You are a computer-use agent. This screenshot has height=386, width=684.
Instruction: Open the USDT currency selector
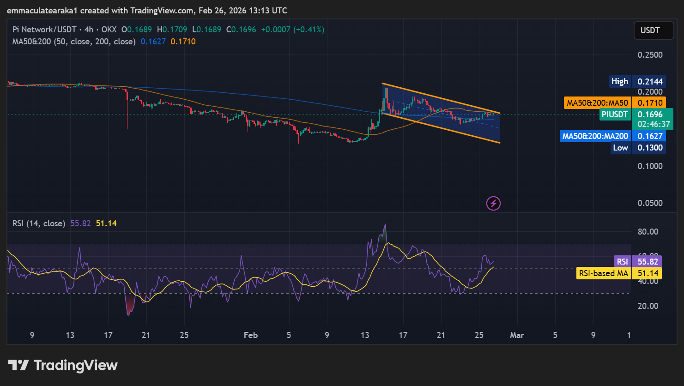(x=650, y=30)
